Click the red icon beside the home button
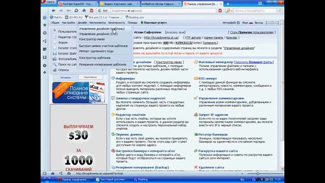 pyautogui.click(x=91, y=11)
